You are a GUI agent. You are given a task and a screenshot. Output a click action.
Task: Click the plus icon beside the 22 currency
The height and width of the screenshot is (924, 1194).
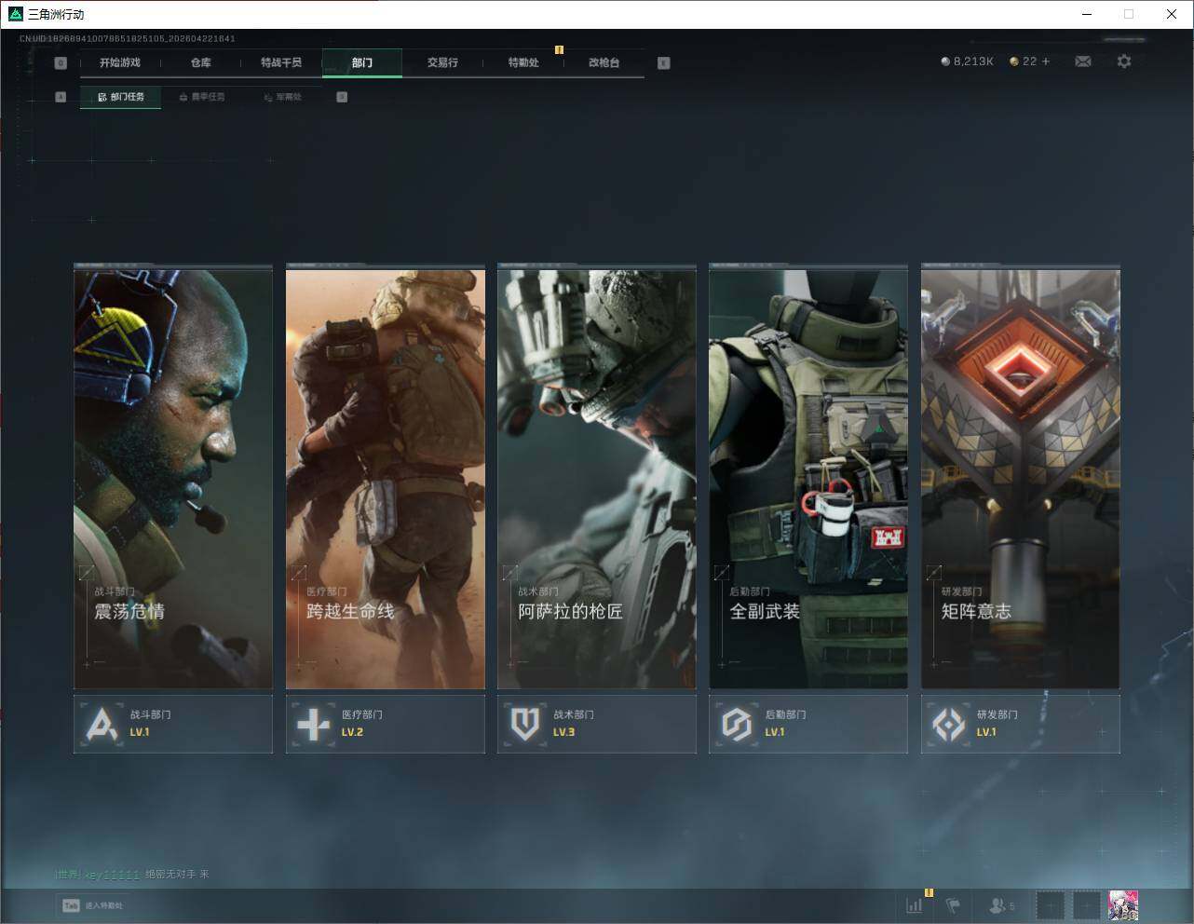click(x=1046, y=61)
